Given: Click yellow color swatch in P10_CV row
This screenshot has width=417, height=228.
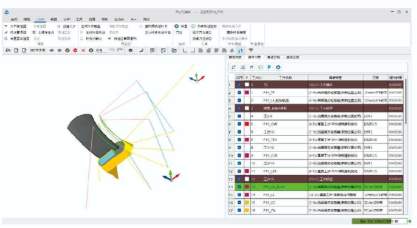Looking at the screenshot, I should pos(247,210).
